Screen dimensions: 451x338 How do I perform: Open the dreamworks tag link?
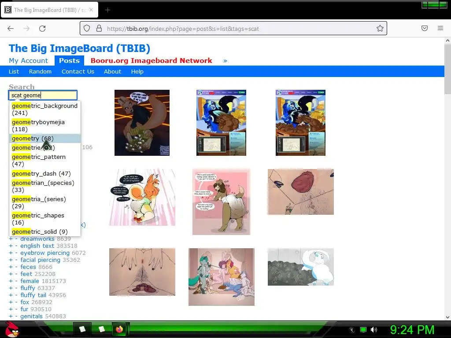point(37,239)
